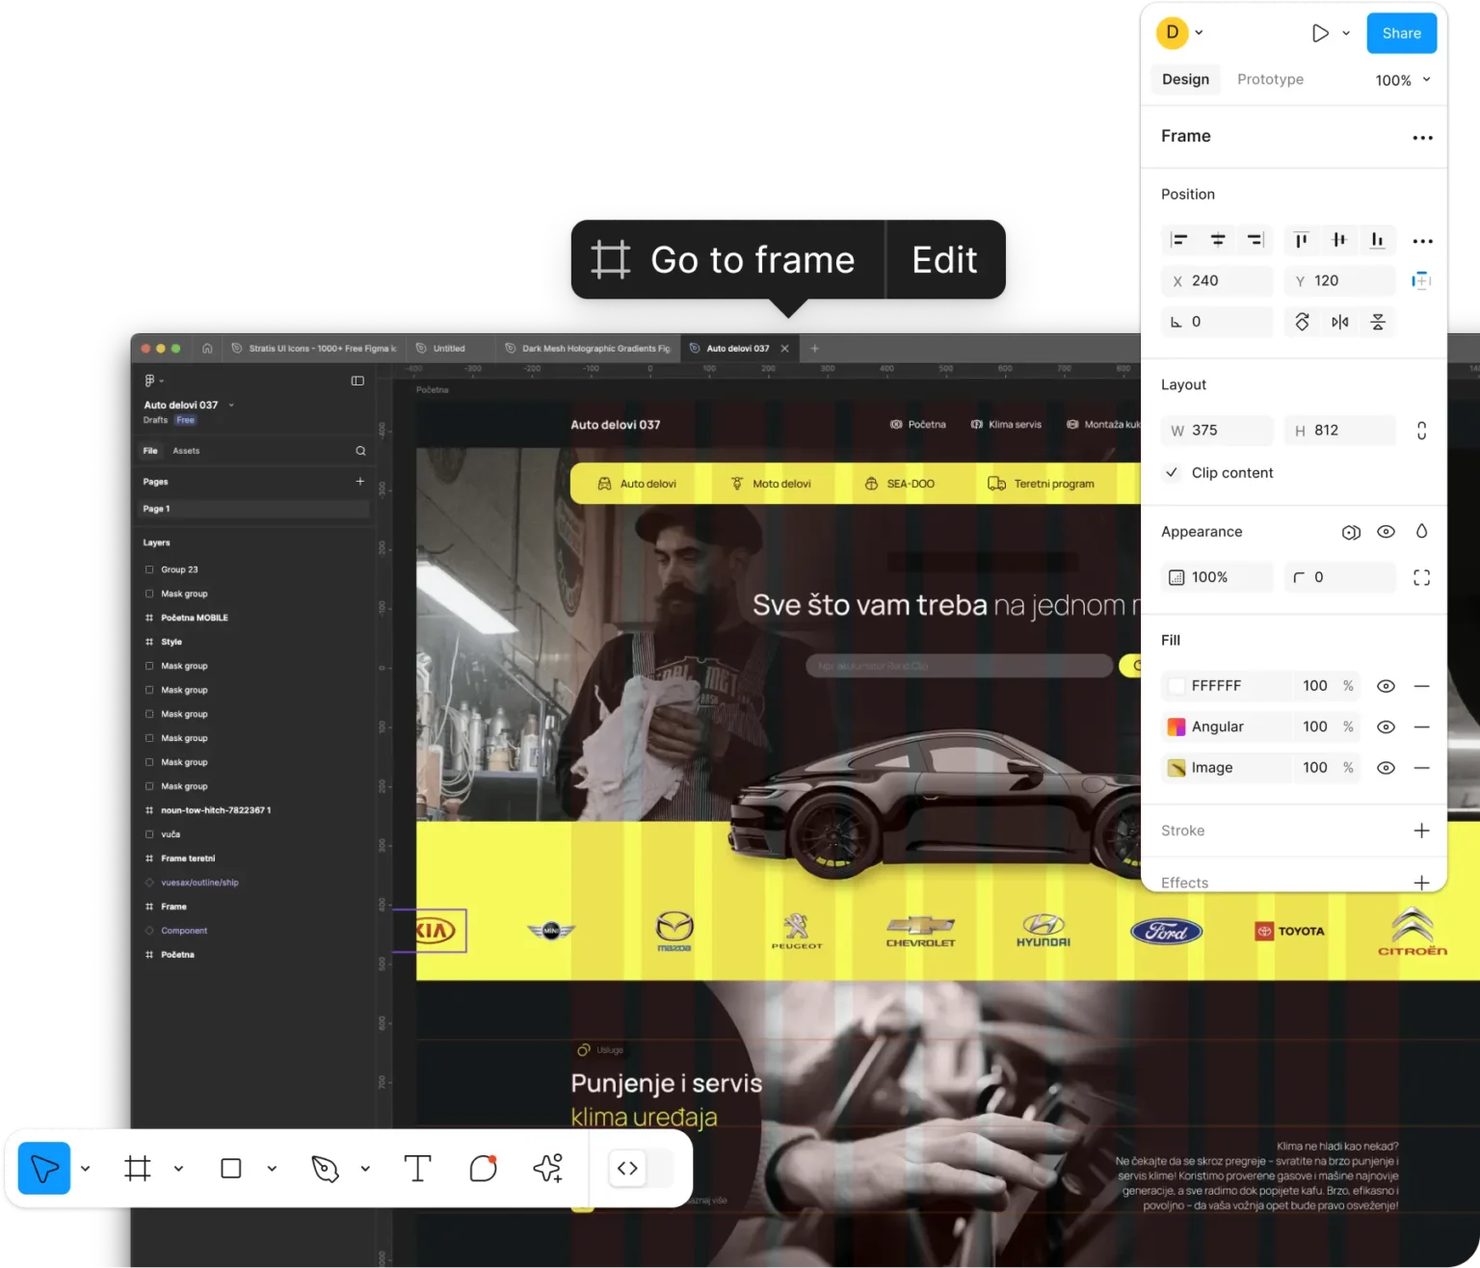Expand the Rectangle shape tools dropdown arrow

point(272,1169)
